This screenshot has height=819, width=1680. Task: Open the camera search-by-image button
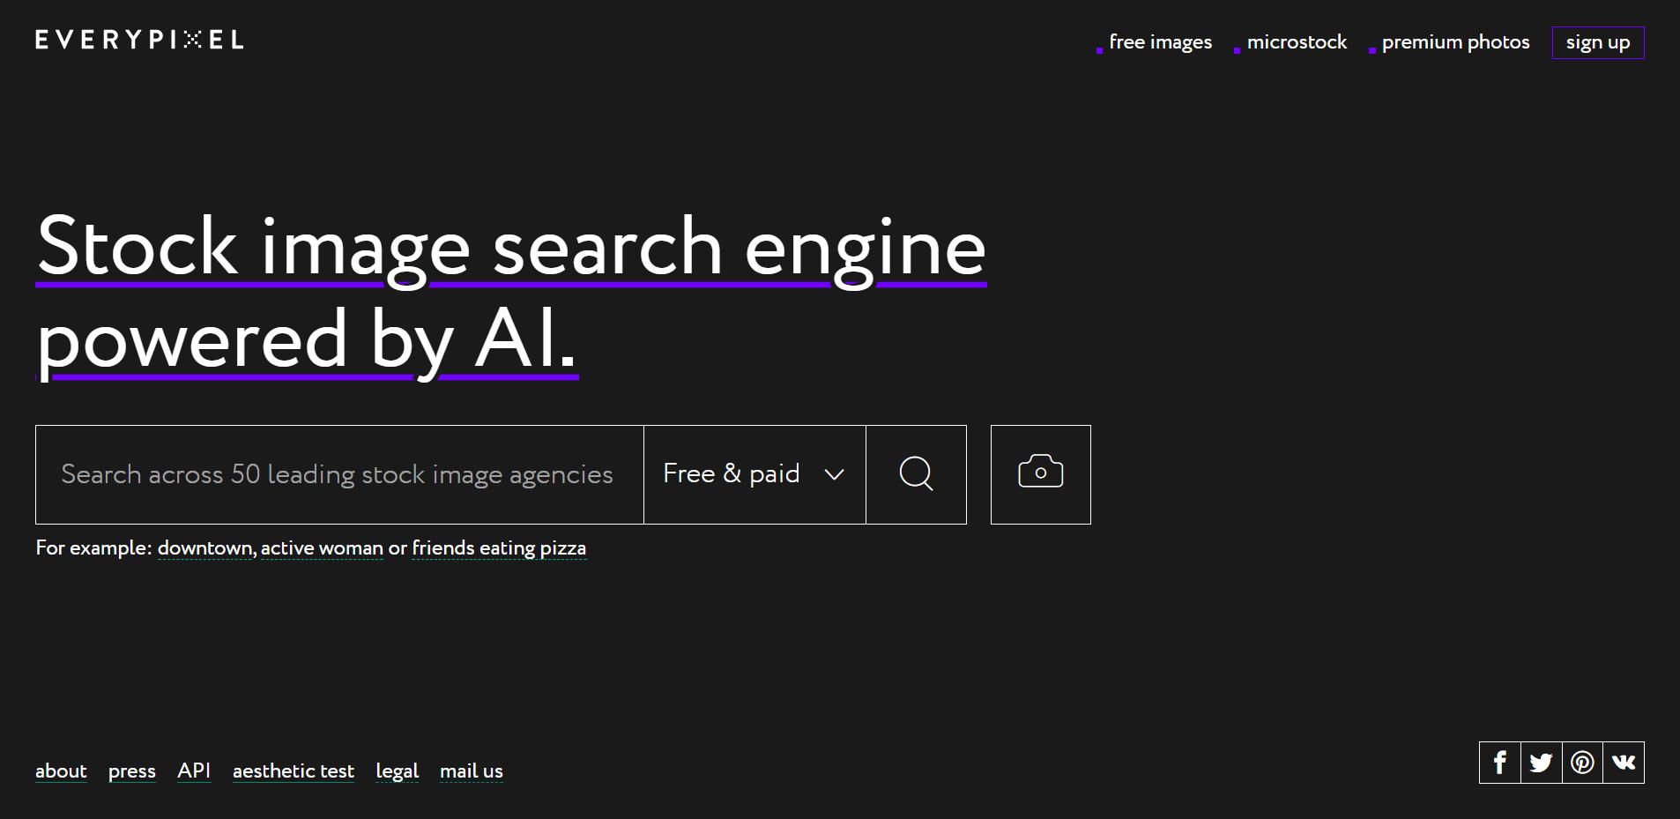coord(1040,474)
